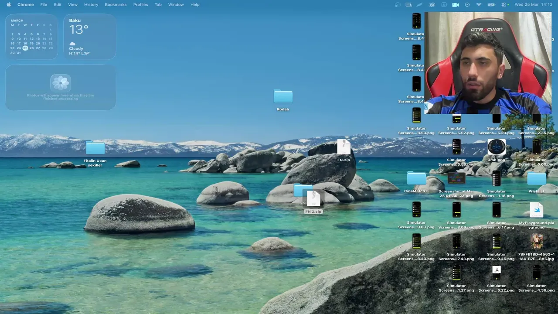Open the Wi-Fi status menu
558x314 pixels.
click(479, 4)
